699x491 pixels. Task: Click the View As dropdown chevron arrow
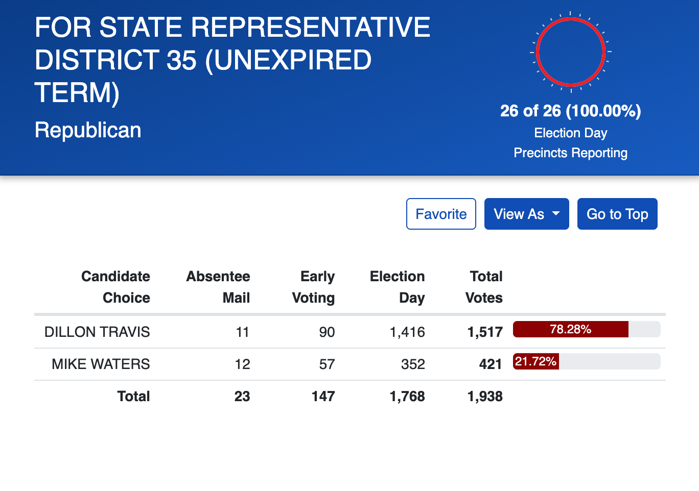pos(556,214)
